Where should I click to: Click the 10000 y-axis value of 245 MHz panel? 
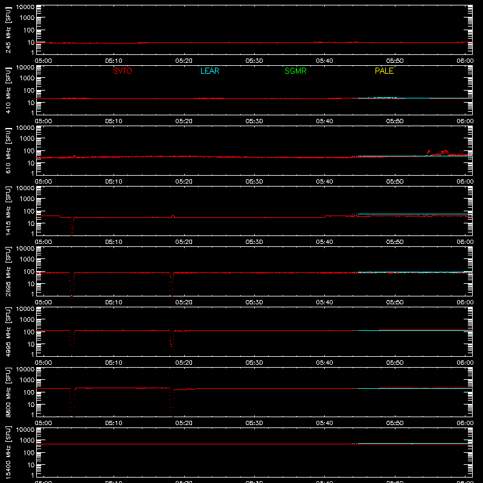(x=25, y=7)
